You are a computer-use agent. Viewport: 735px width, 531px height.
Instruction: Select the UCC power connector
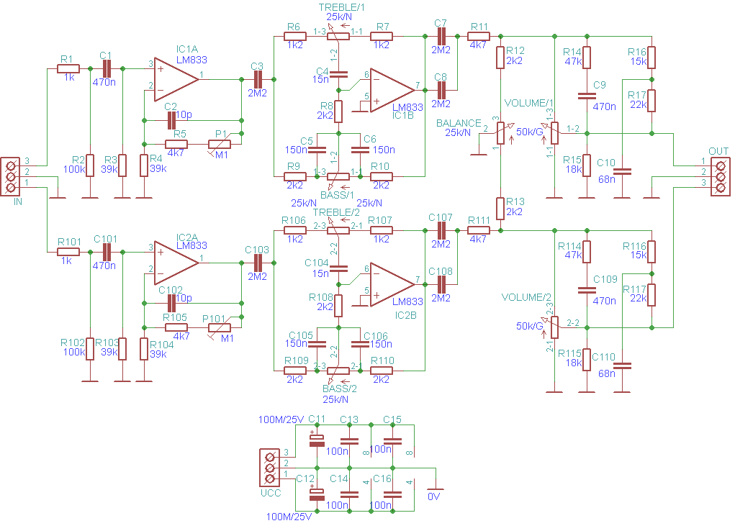point(269,468)
